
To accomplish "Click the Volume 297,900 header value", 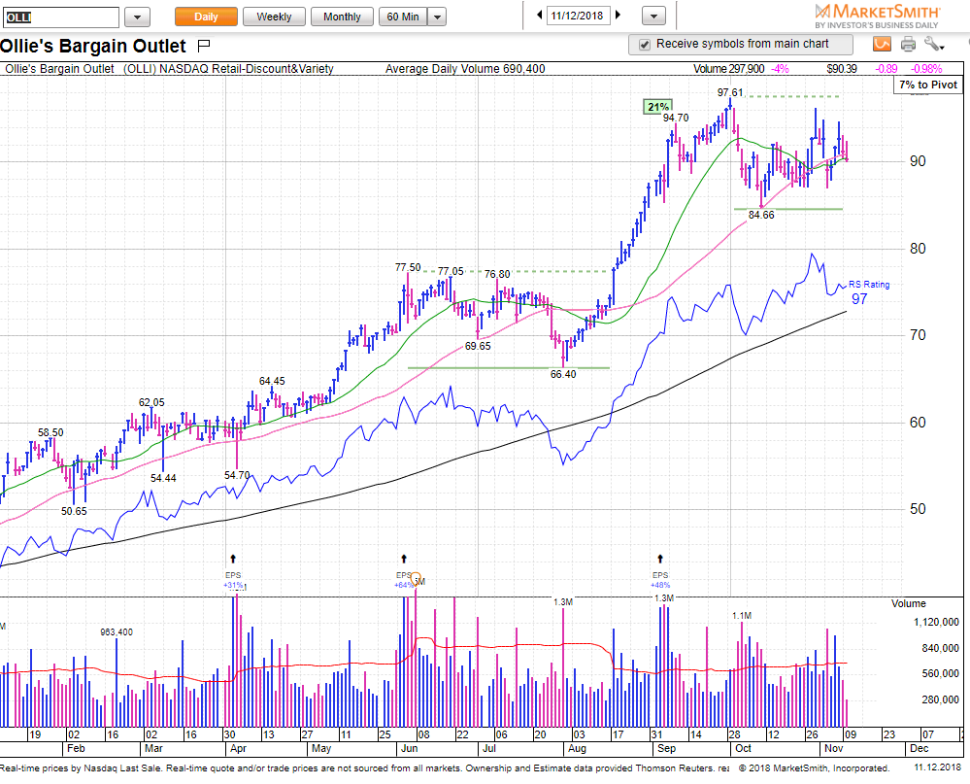I will click(x=729, y=69).
